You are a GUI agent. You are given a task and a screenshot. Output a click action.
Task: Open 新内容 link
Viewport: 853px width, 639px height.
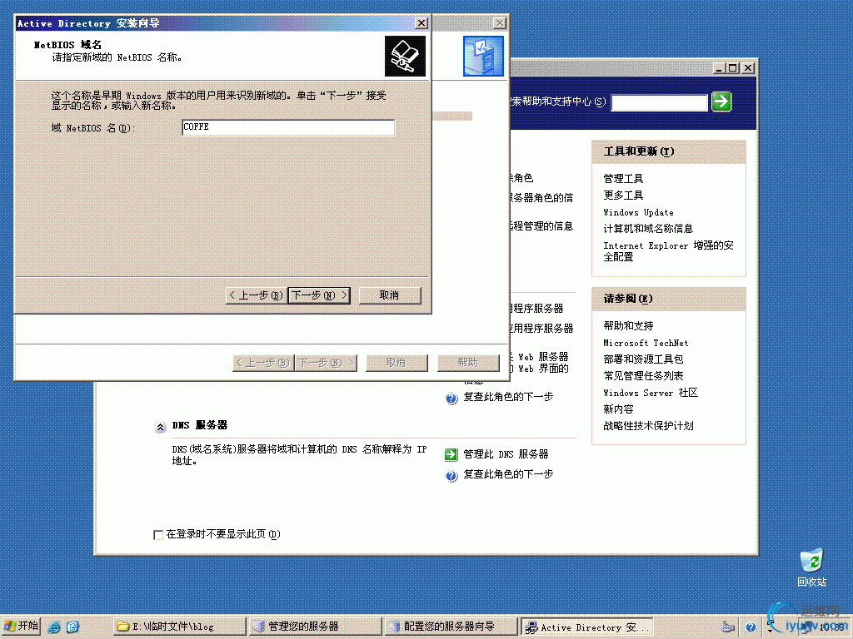point(619,409)
